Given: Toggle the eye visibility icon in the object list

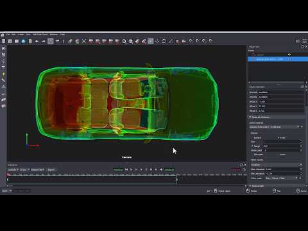Looking at the screenshot, I should (289, 55).
